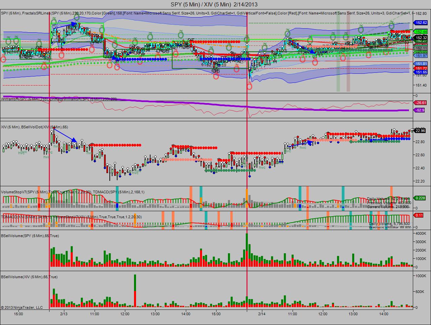Click the 22.60 XIV price axis label
Screen dimensions: 431x325
coord(421,155)
